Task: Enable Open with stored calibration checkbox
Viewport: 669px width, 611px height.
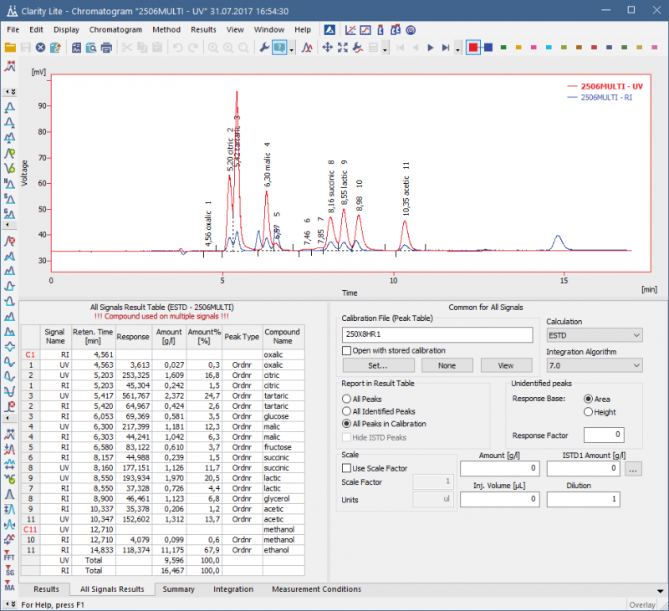Action: pos(346,350)
